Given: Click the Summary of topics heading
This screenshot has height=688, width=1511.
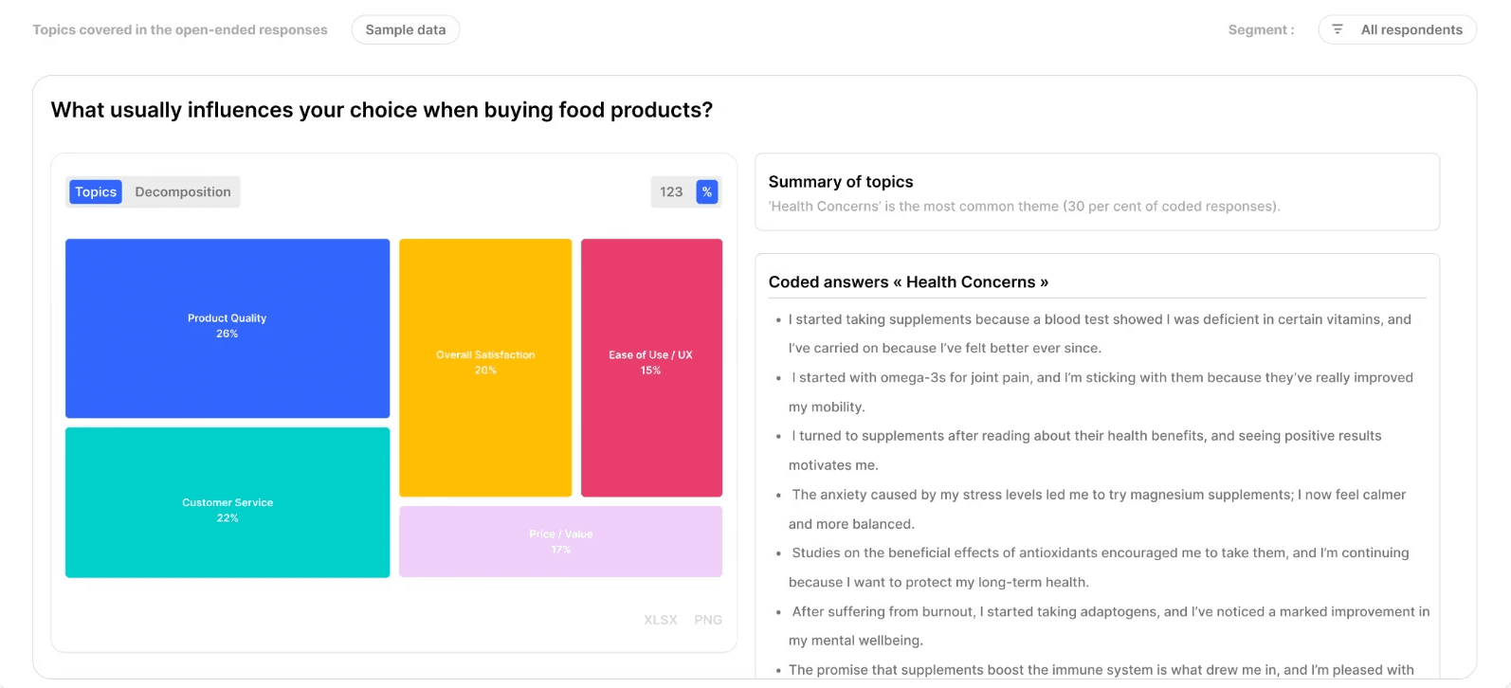Looking at the screenshot, I should tap(841, 182).
